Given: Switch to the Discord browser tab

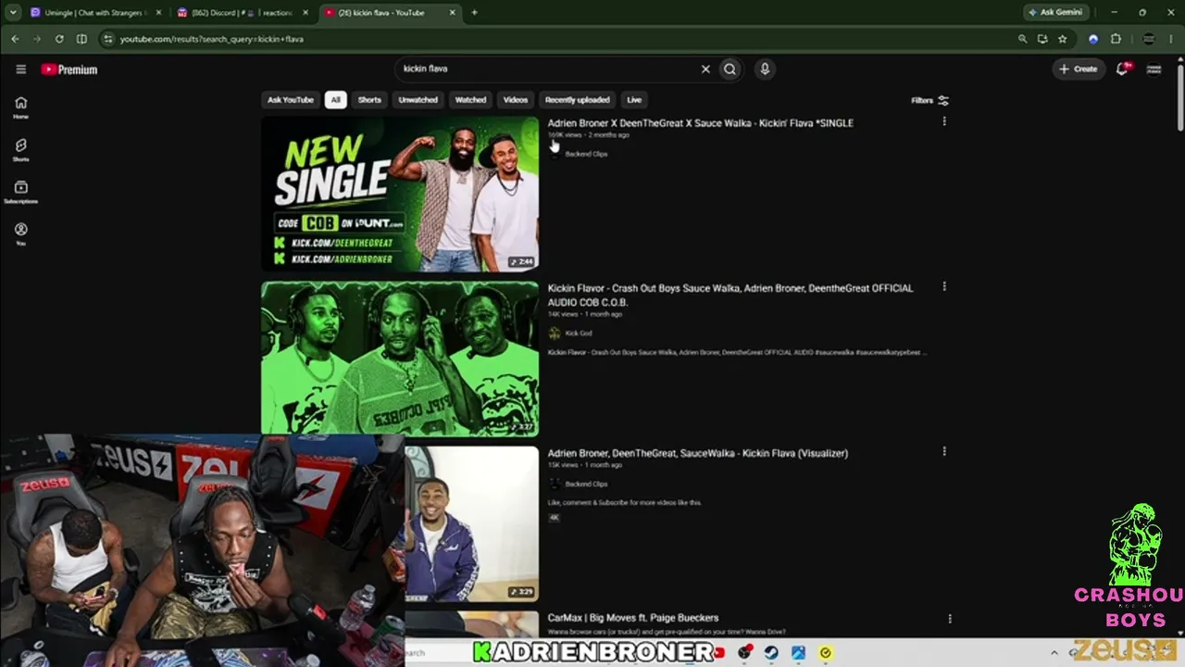Looking at the screenshot, I should [x=242, y=12].
